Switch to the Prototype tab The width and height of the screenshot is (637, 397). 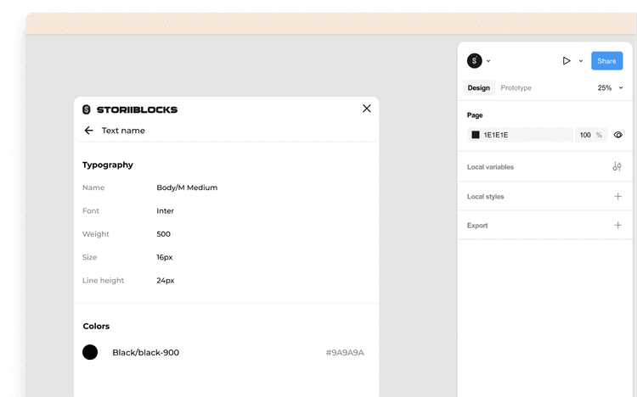point(516,88)
